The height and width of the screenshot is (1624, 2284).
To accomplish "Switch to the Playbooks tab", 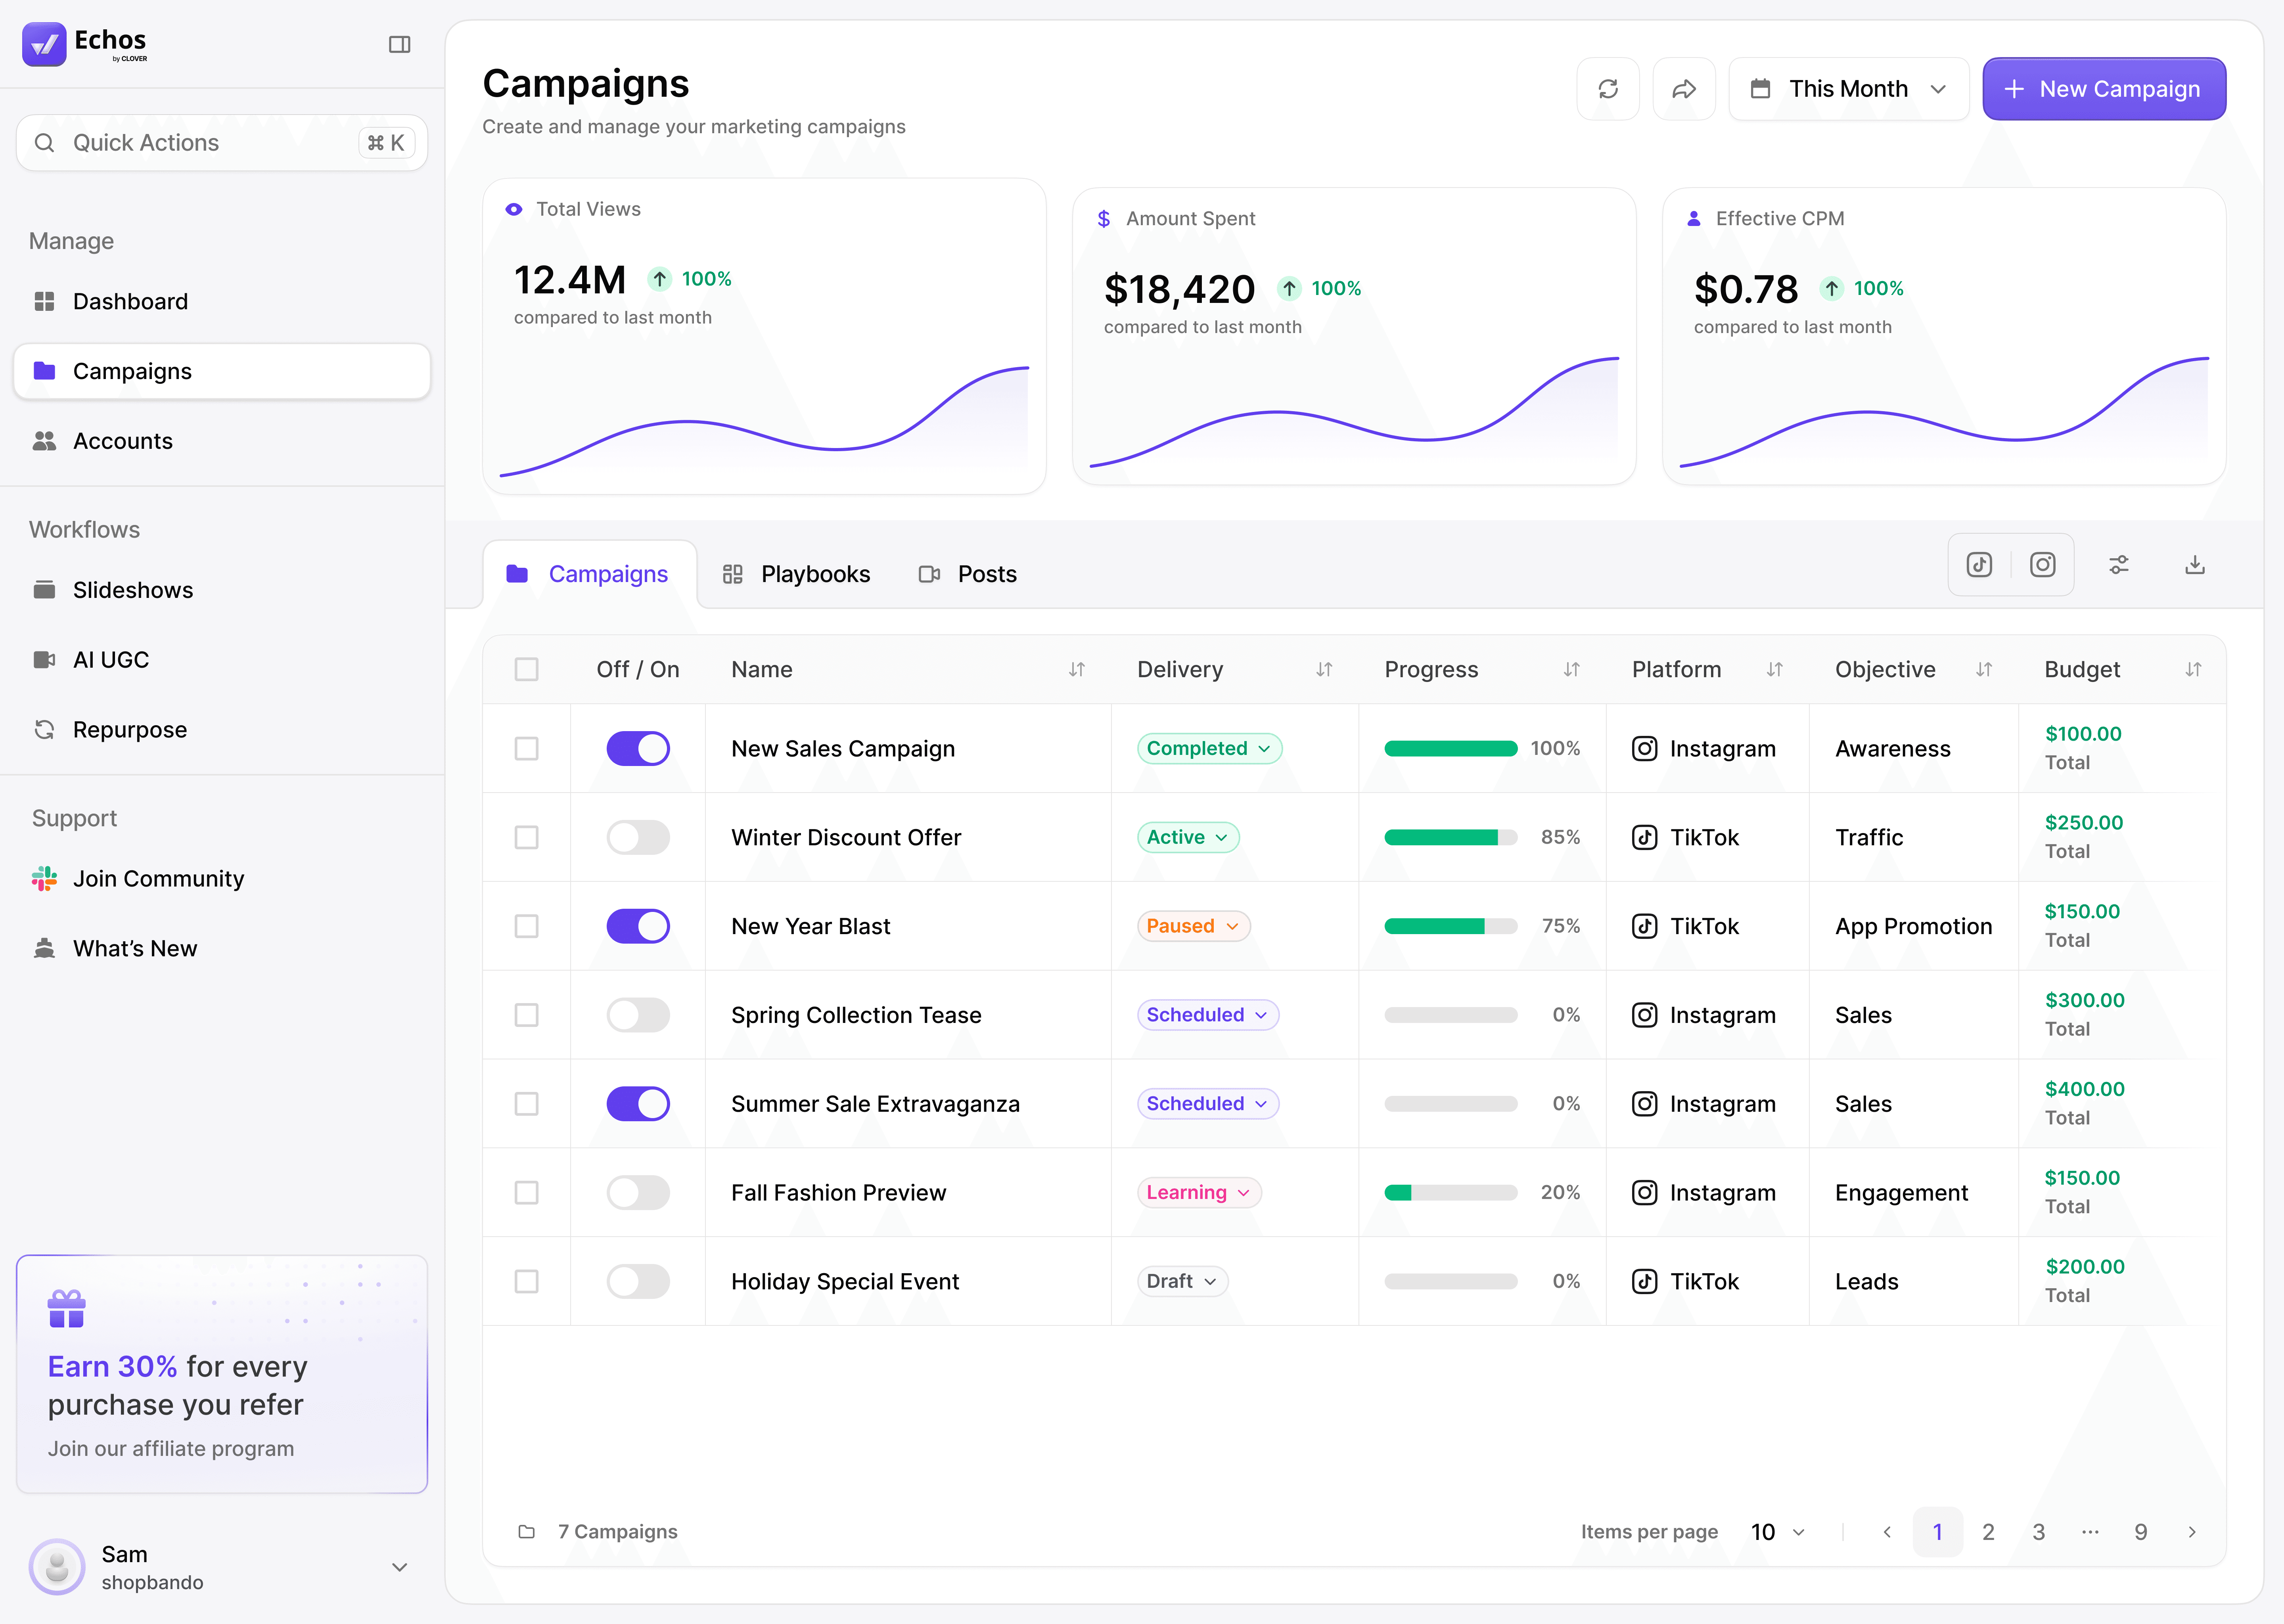I will 797,573.
